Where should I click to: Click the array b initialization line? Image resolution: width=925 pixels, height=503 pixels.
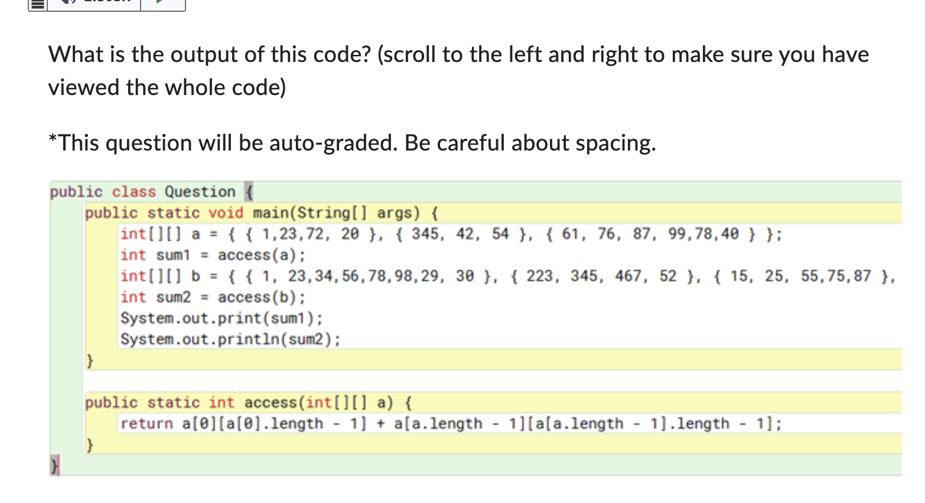click(413, 276)
